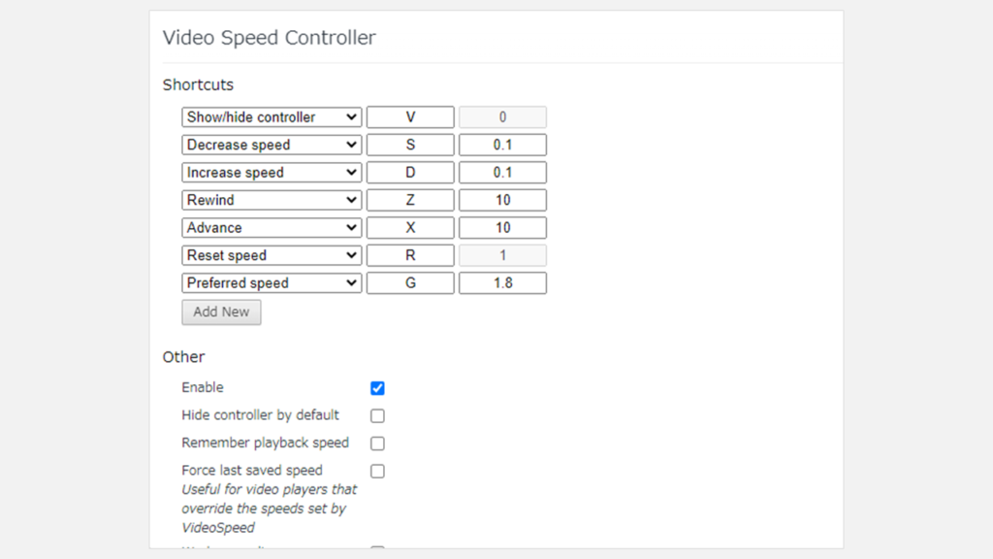The width and height of the screenshot is (993, 559).
Task: Click the D shortcut key field
Action: point(410,173)
